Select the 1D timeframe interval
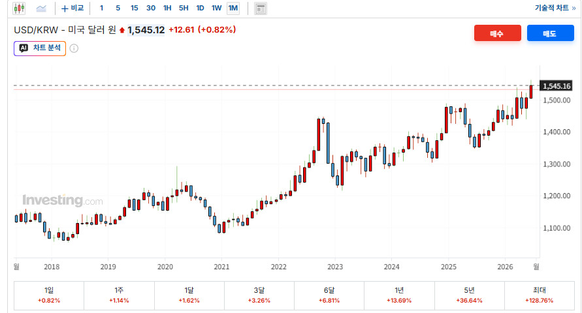The height and width of the screenshot is (313, 582). pyautogui.click(x=200, y=8)
